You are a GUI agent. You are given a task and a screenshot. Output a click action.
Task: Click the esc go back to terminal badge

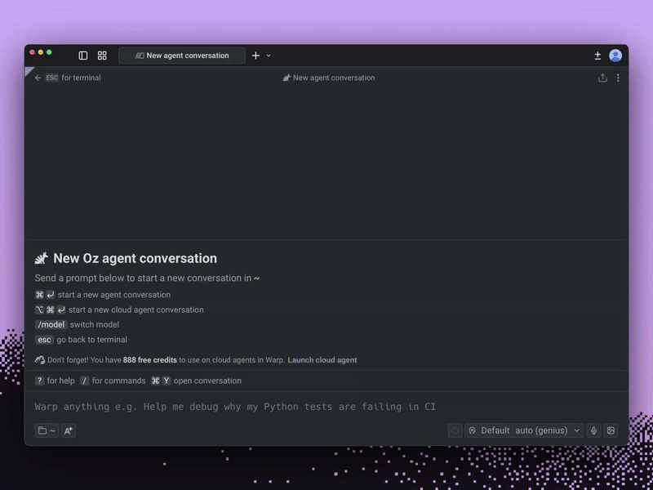[x=44, y=340]
